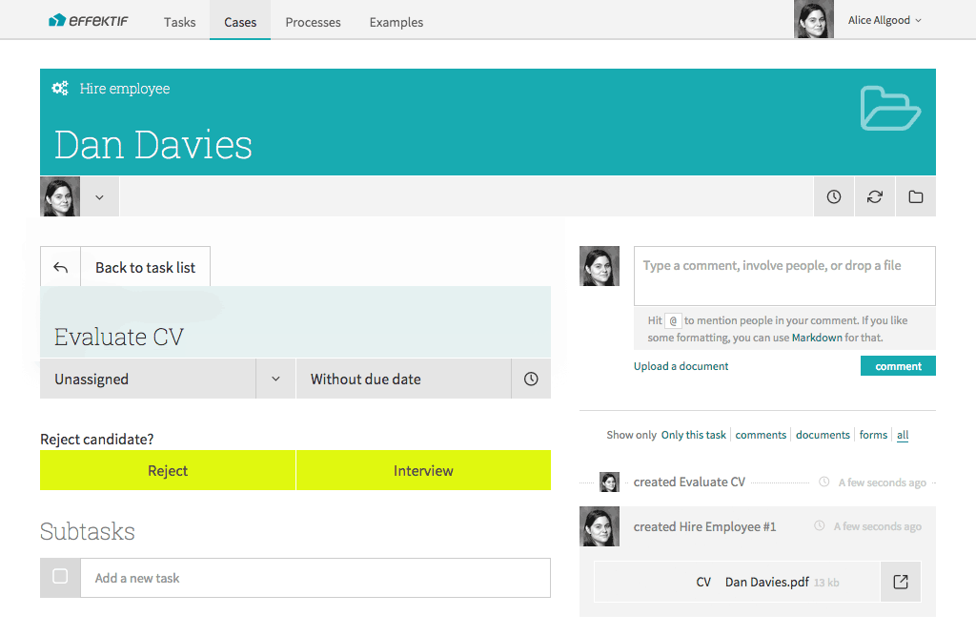Viewport: 976px width, 636px height.
Task: Expand the case assignee chevron dropdown
Action: coord(99,196)
